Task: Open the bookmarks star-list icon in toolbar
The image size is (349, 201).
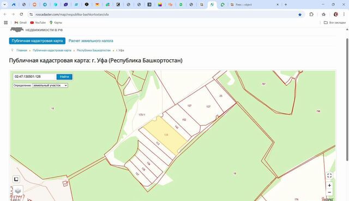Action: tap(323, 15)
